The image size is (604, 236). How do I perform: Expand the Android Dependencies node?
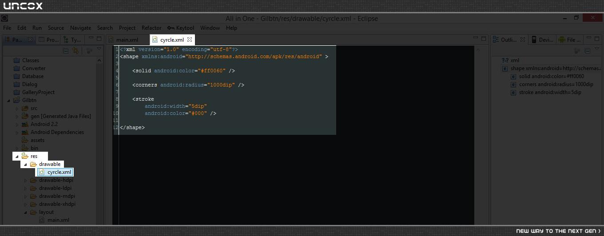pyautogui.click(x=17, y=132)
